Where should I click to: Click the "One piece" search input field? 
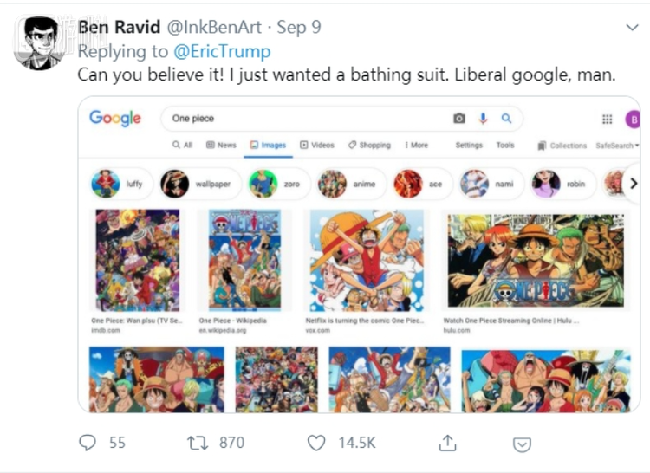pos(303,119)
